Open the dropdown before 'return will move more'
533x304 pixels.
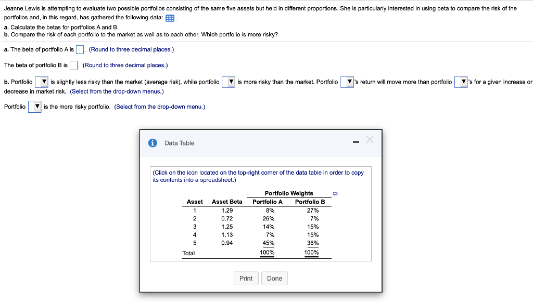[x=347, y=82]
